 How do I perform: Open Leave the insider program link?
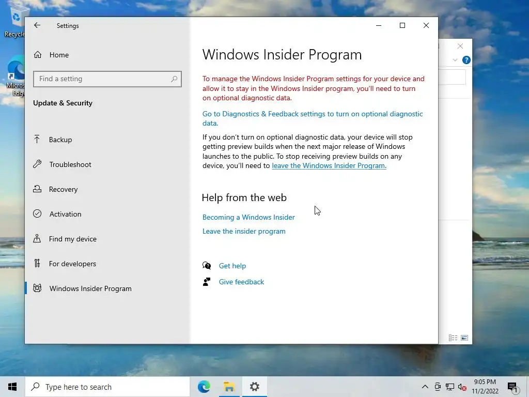[244, 231]
